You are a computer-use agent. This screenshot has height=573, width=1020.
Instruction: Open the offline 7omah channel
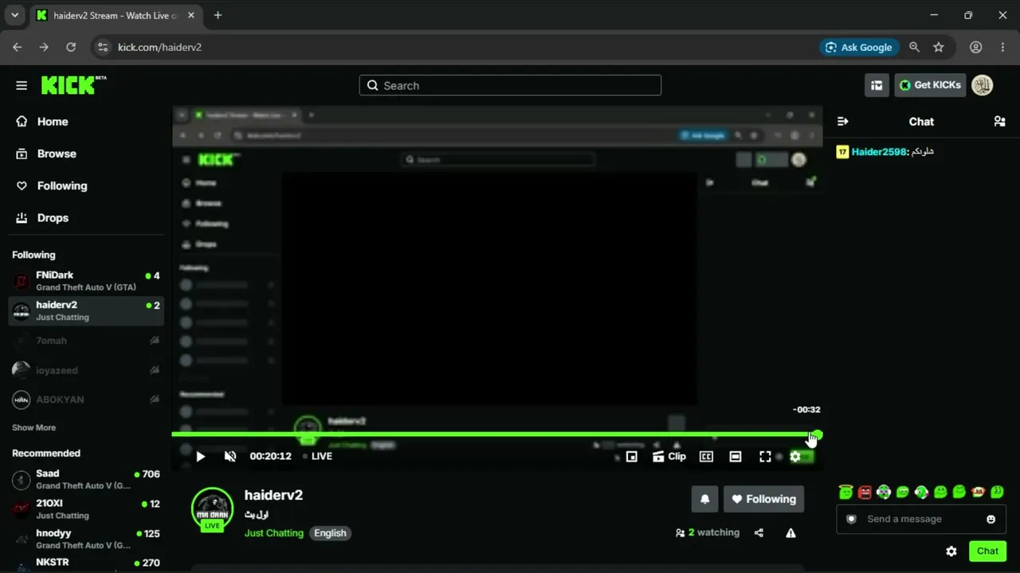[x=86, y=341]
